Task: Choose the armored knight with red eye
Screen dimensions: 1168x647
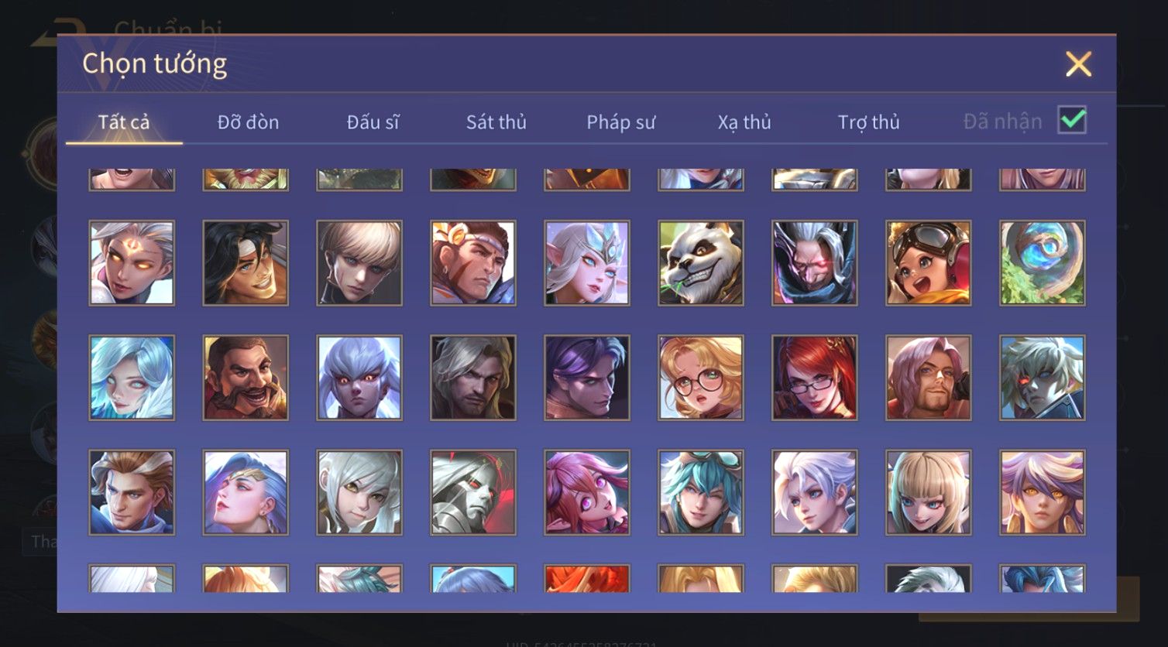Action: [x=473, y=492]
